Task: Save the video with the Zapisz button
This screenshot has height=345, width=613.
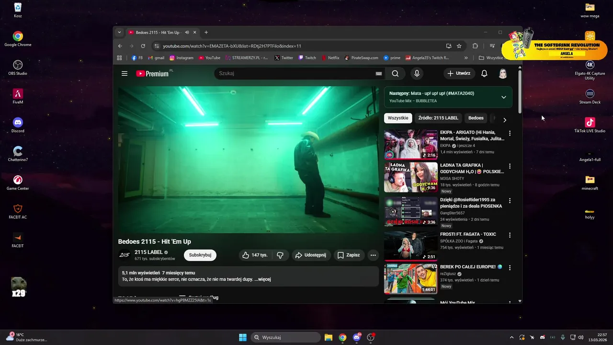Action: [349, 255]
